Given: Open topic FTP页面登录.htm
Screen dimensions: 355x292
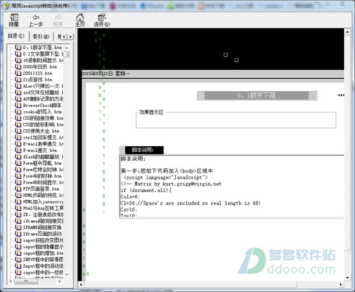Looking at the screenshot, I should pos(41,189).
